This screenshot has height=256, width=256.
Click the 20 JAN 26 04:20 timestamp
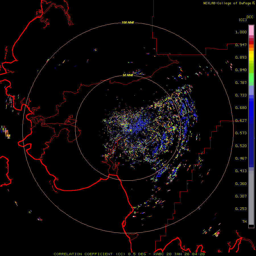(186, 254)
